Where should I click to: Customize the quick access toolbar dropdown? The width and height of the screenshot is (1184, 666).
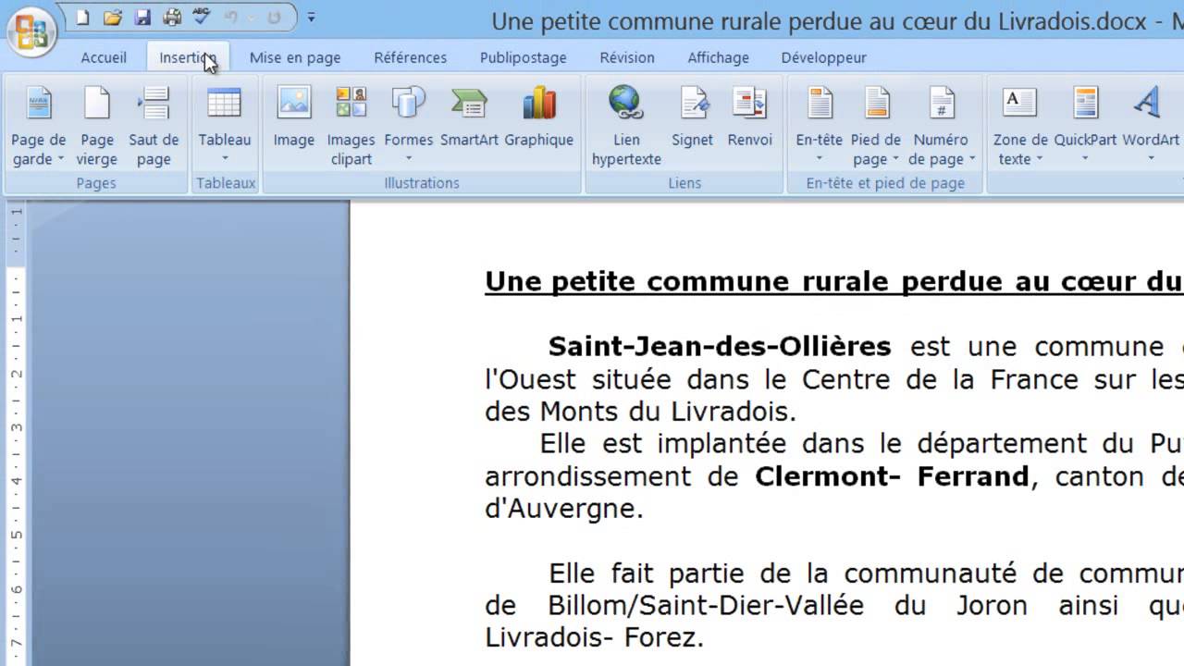311,18
